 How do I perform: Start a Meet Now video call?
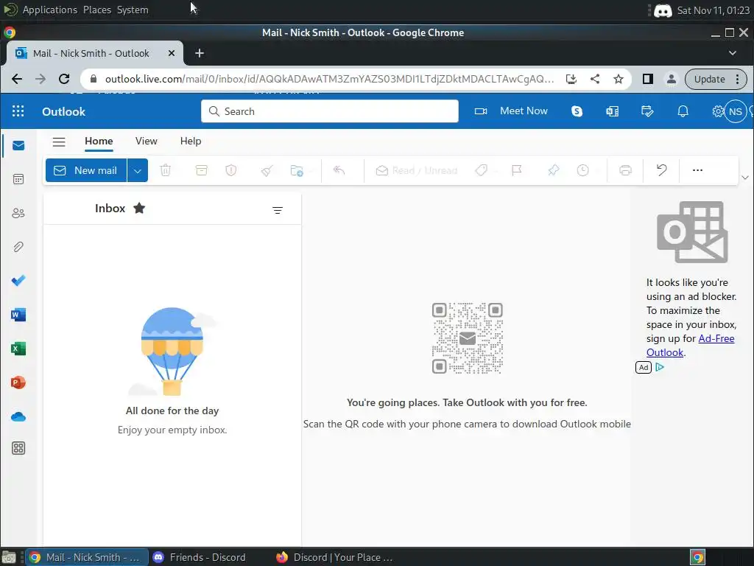[x=511, y=111]
